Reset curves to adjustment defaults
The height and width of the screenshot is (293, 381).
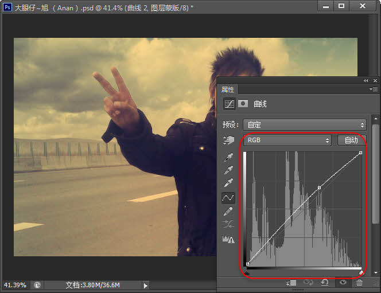[325, 282]
